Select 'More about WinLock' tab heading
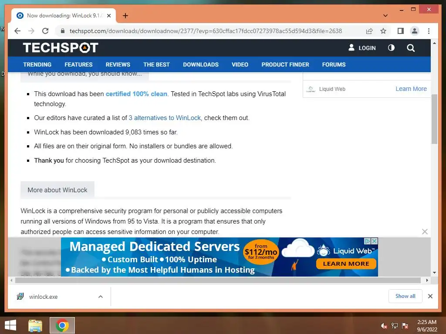The width and height of the screenshot is (446, 334). tap(57, 190)
